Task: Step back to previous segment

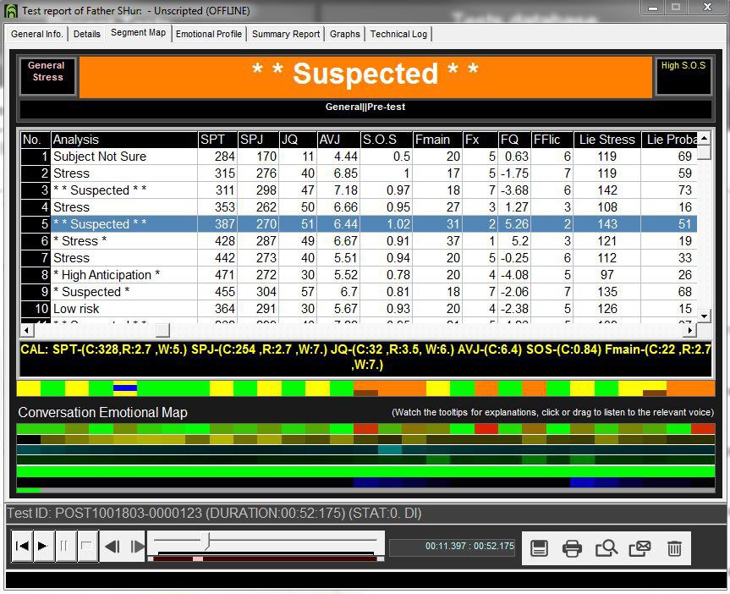Action: 113,546
